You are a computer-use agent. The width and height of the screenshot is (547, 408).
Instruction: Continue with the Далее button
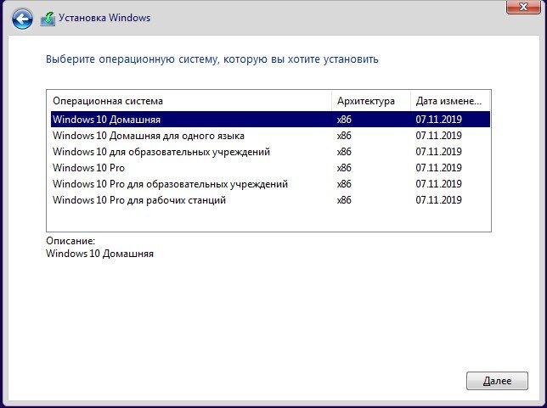coord(497,381)
